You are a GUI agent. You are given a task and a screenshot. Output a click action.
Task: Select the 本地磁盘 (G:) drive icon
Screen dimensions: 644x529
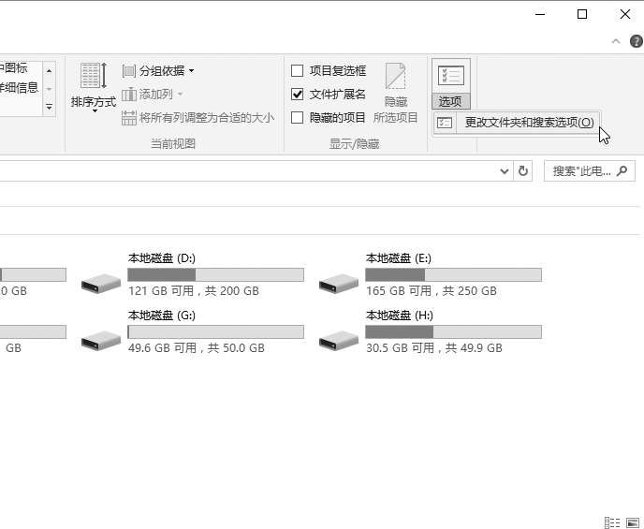(101, 341)
